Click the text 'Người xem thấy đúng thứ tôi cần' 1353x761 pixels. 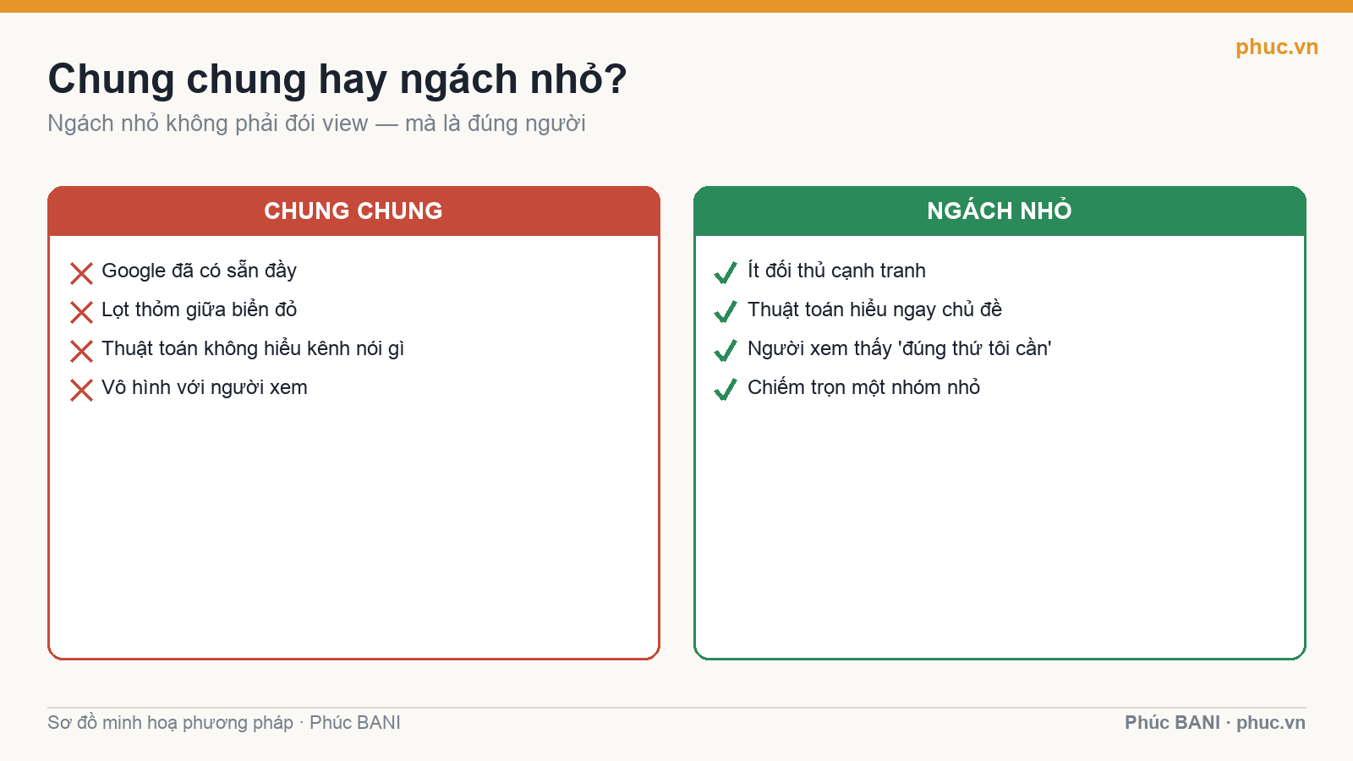tap(900, 348)
